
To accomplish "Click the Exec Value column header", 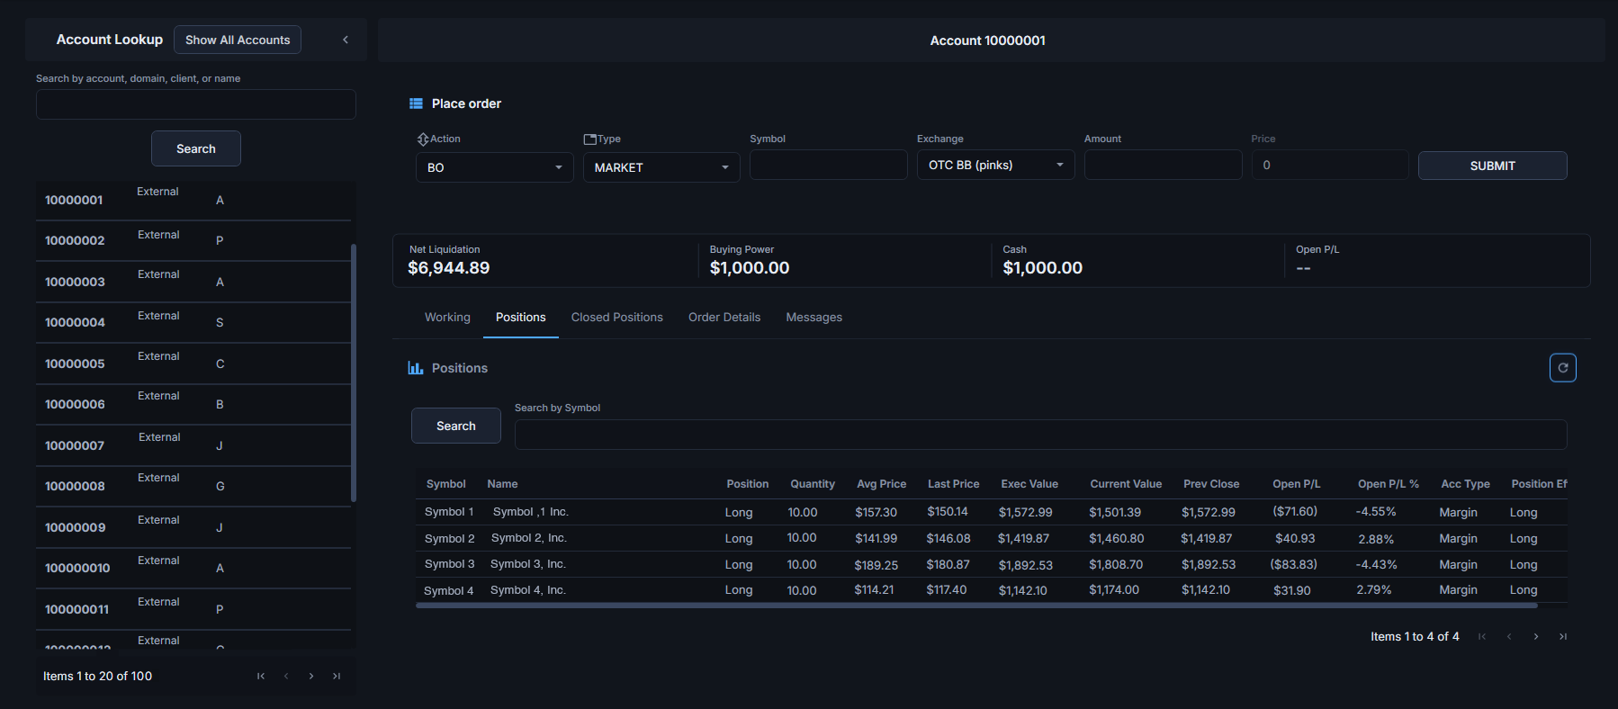I will click(1029, 484).
